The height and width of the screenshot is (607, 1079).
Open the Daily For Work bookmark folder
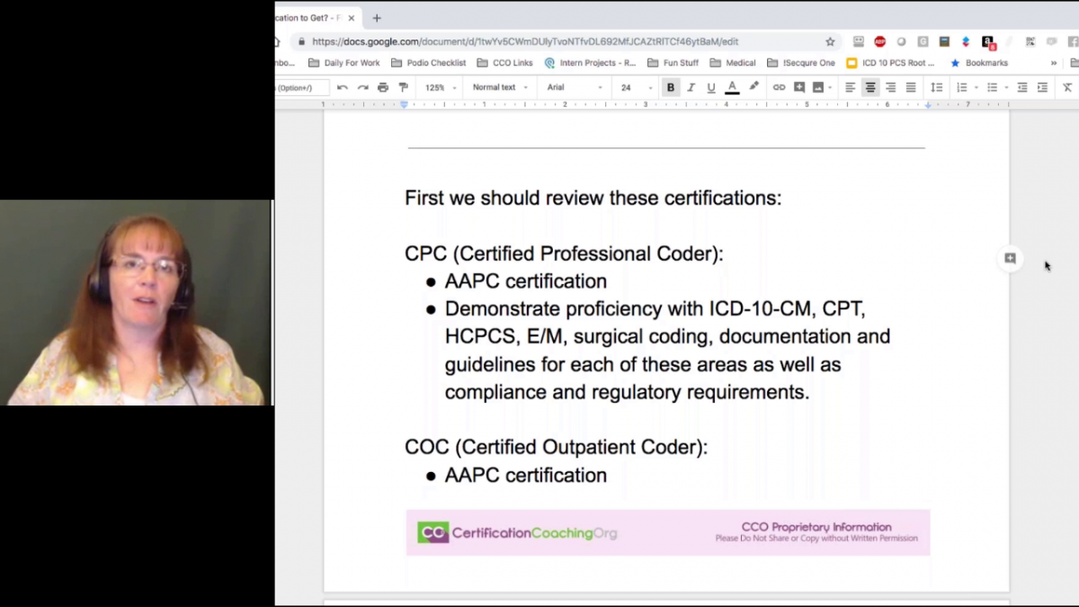coord(351,62)
